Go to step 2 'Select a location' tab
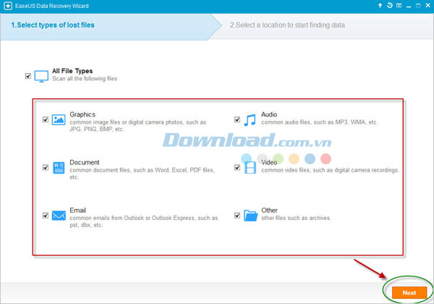The height and width of the screenshot is (304, 434). pos(287,25)
